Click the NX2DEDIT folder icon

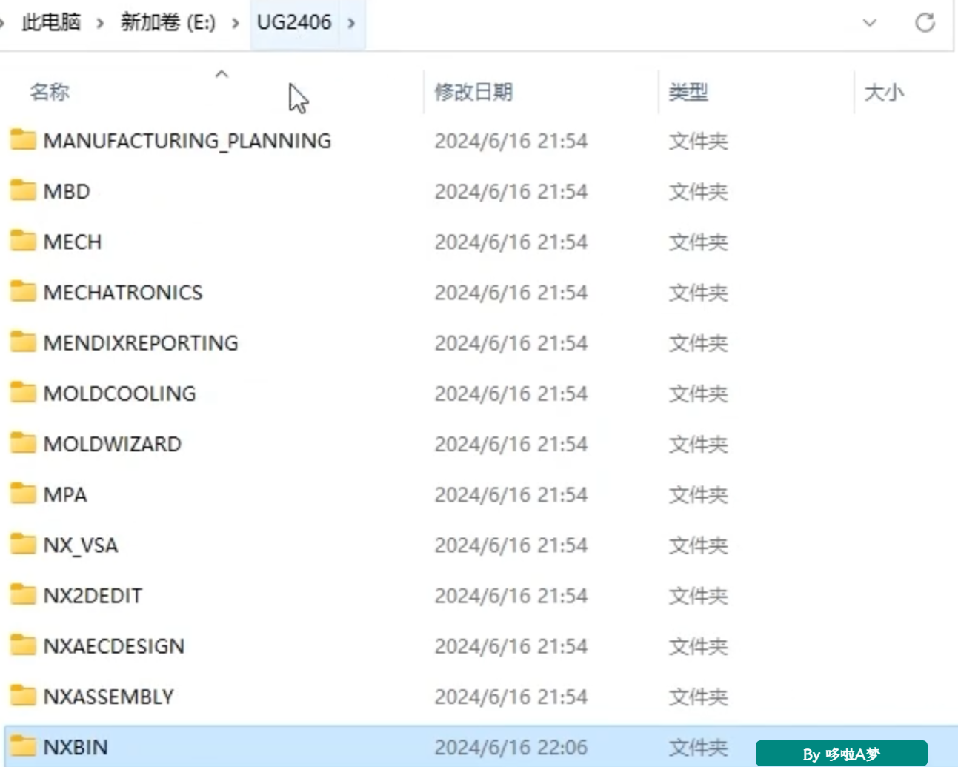tap(23, 594)
